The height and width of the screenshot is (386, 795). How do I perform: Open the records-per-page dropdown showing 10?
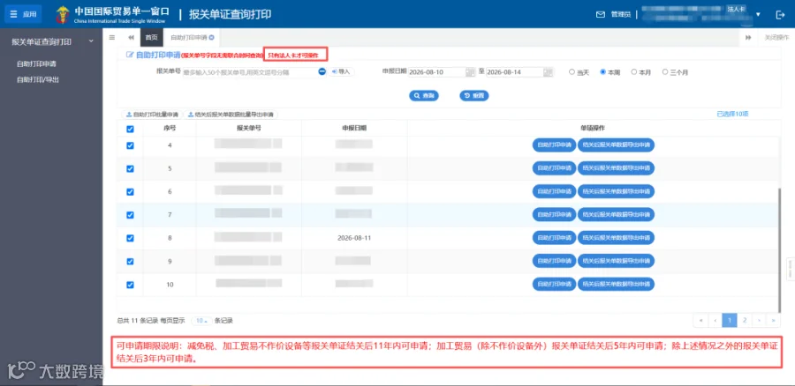pos(202,321)
